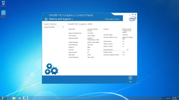
Task: Save the system information report
Action: [x=130, y=79]
